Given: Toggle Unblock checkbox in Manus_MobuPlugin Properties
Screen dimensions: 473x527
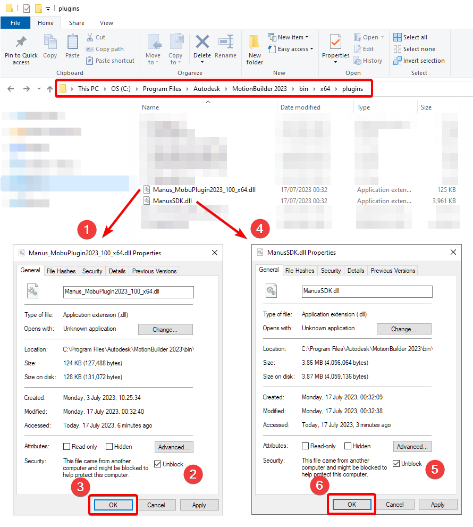Looking at the screenshot, I should click(158, 464).
